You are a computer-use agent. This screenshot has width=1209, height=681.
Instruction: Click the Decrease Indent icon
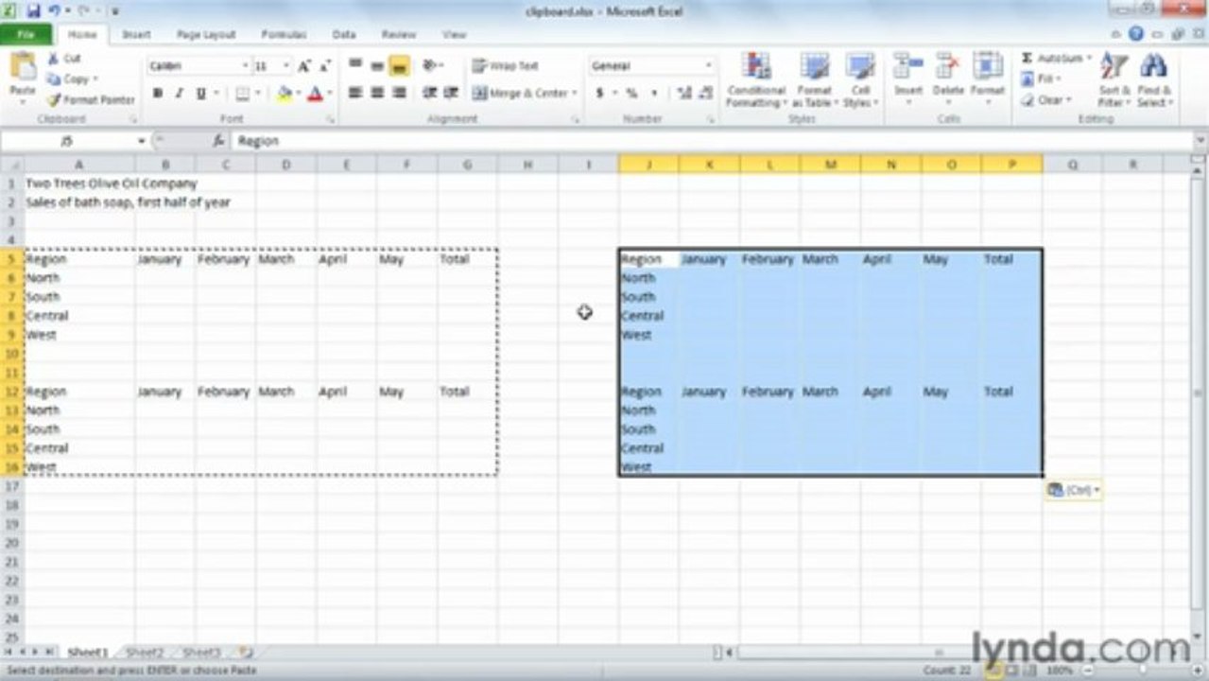click(429, 93)
